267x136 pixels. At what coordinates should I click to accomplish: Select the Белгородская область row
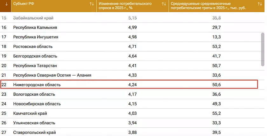tap(35, 56)
